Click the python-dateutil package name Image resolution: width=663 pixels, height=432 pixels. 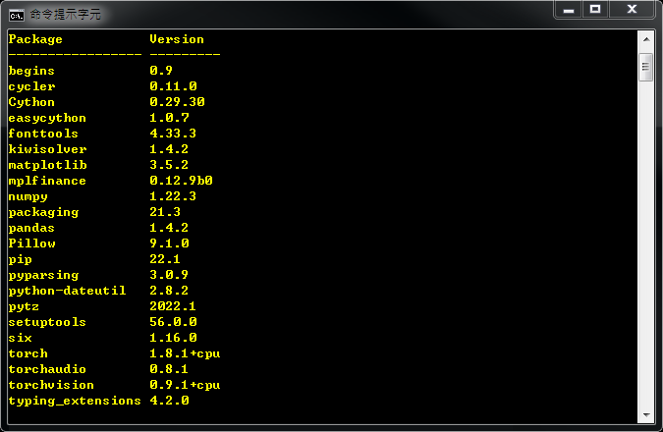[x=67, y=291]
